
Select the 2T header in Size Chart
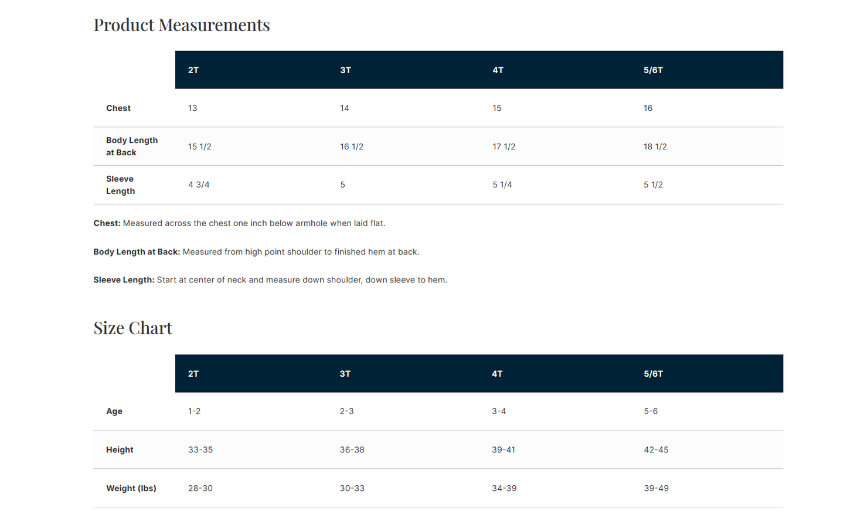pos(193,374)
